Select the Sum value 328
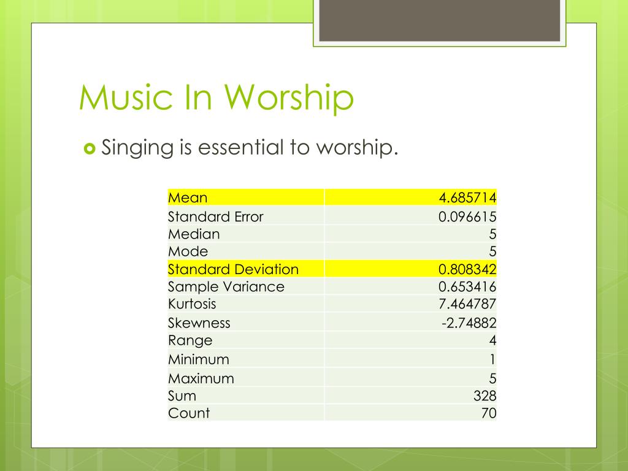This screenshot has width=628, height=471. [485, 396]
